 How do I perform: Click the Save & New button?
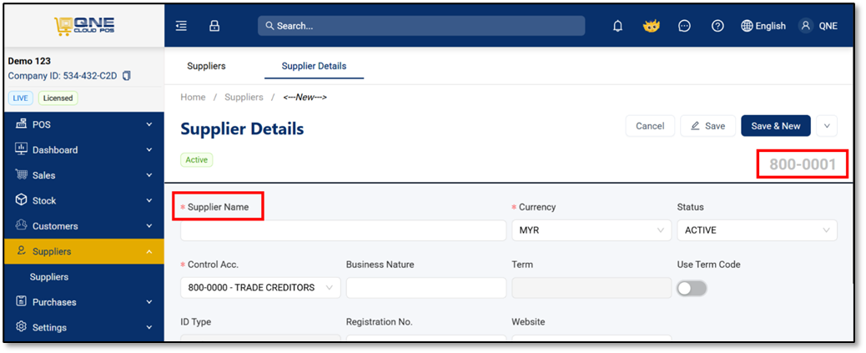[x=775, y=126]
